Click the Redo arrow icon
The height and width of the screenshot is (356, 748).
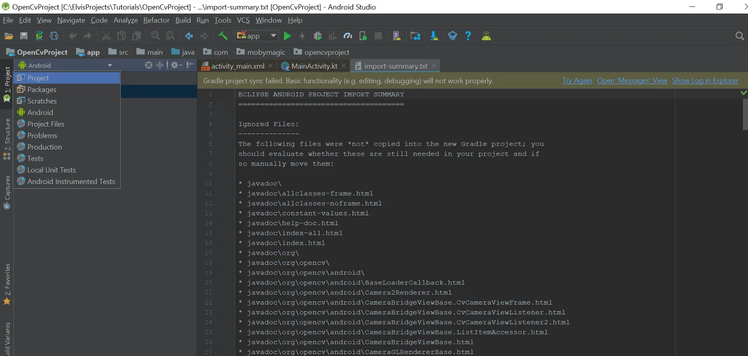click(x=87, y=36)
